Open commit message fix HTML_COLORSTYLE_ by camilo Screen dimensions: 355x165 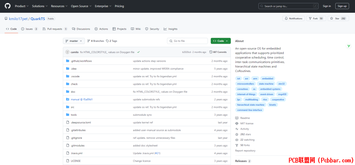coord(107,52)
